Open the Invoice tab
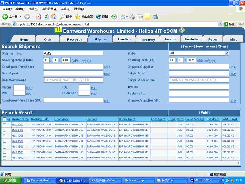245x184 pixels. [x=171, y=39]
